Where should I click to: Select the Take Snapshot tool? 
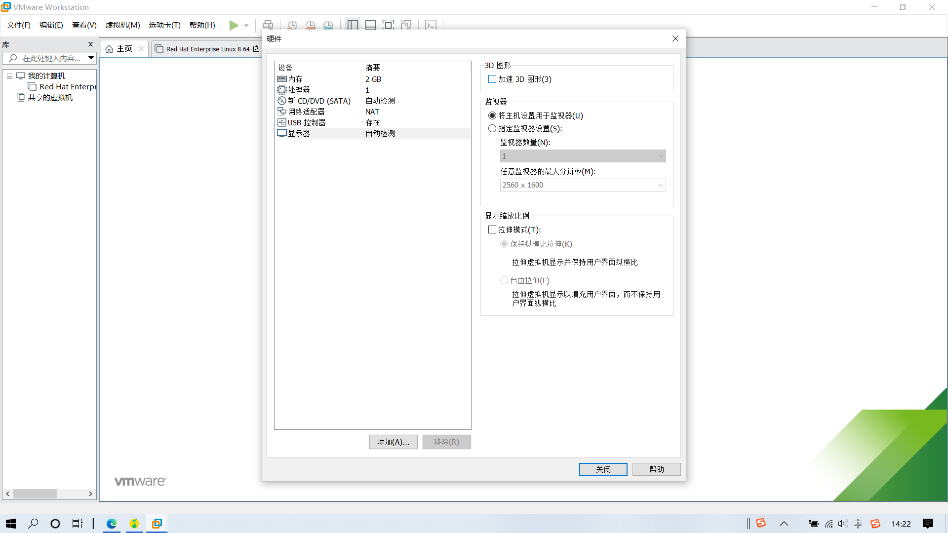292,25
